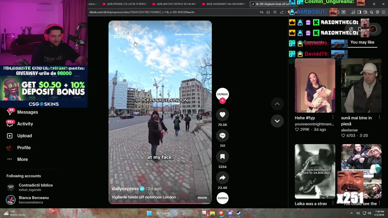The height and width of the screenshot is (218, 388).
Task: Open the Windows Start menu
Action: click(149, 213)
